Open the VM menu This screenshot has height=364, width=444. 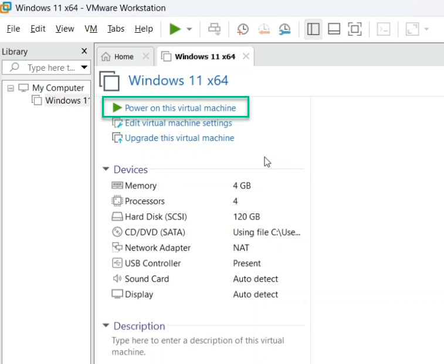point(91,29)
